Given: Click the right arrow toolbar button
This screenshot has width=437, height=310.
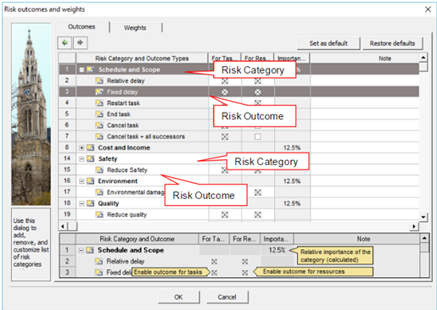Looking at the screenshot, I should (x=81, y=43).
